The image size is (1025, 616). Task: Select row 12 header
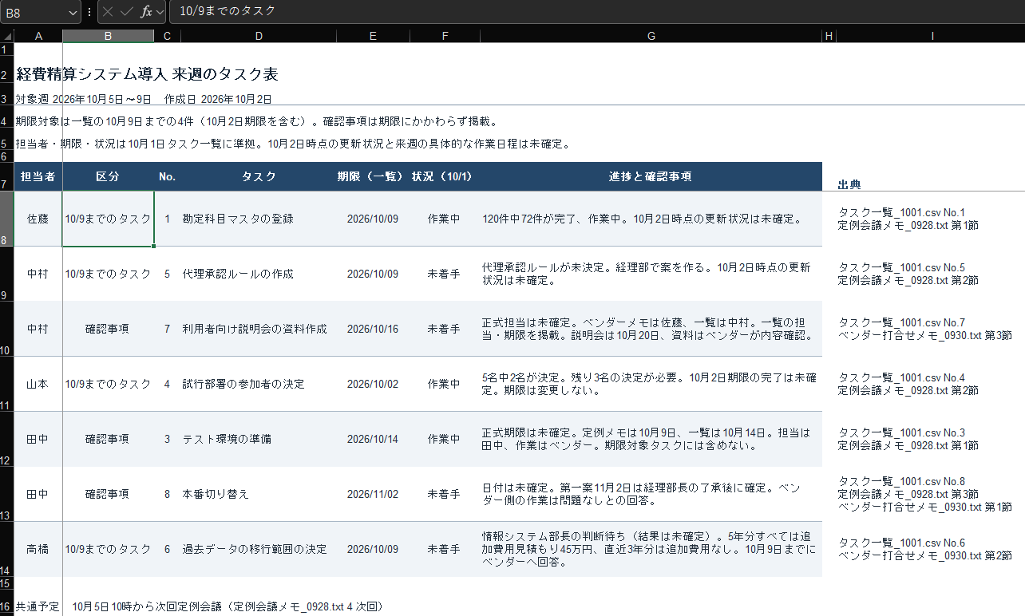point(6,439)
